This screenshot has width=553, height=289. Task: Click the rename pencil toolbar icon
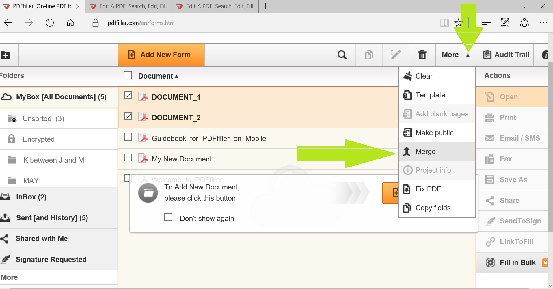point(395,55)
